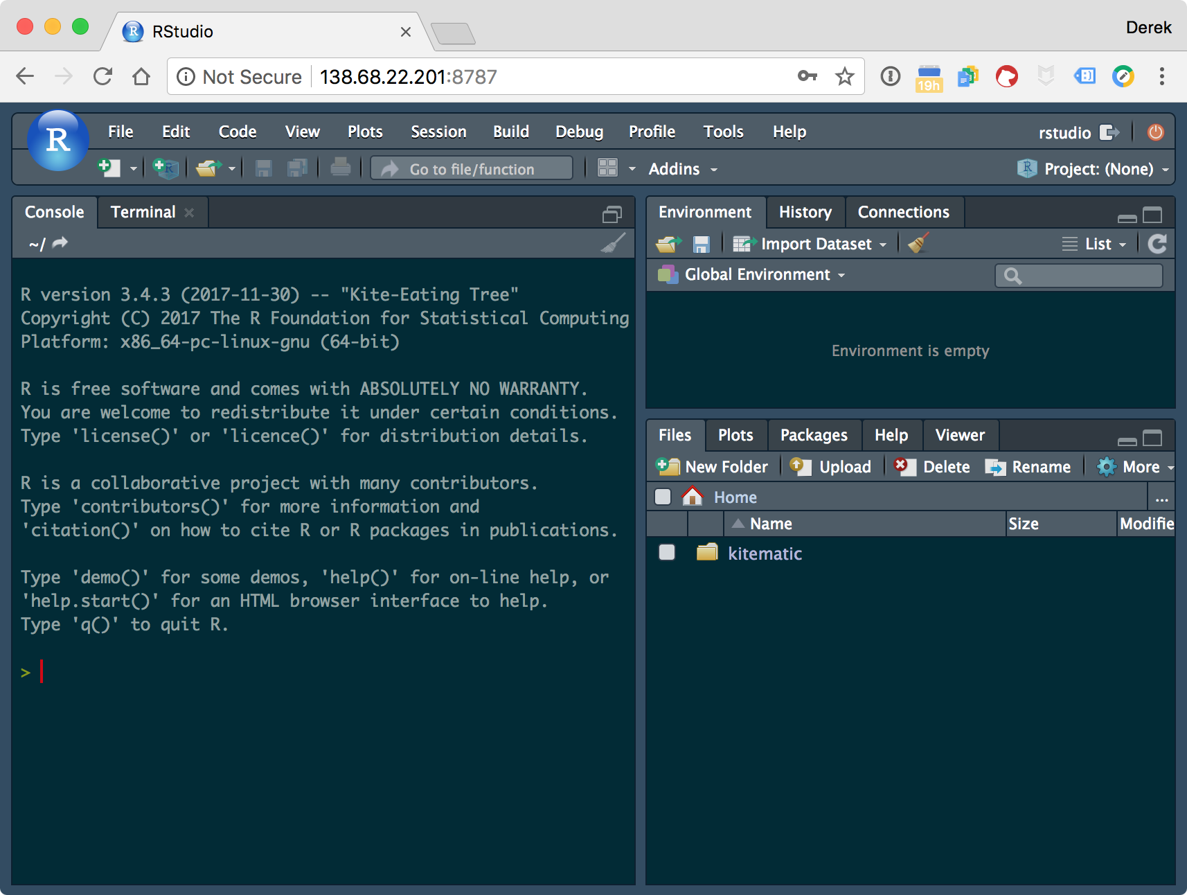Click the Upload button in Files
1187x895 pixels.
pos(830,466)
